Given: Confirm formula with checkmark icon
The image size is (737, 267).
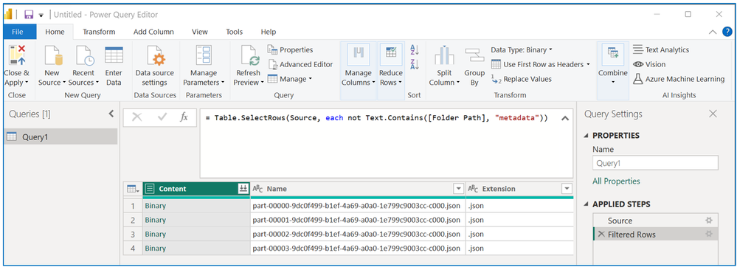Looking at the screenshot, I should [x=162, y=117].
